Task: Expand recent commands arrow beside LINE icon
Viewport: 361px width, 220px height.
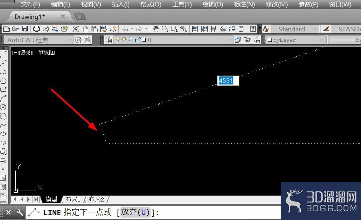Action: tap(39, 212)
